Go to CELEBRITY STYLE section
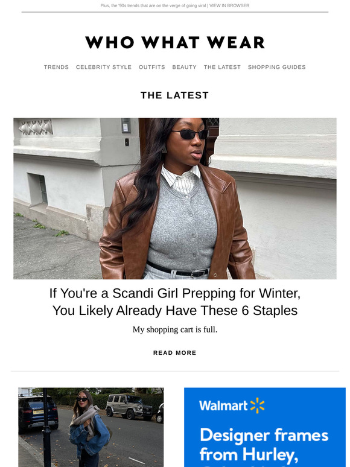350x467 pixels. [104, 67]
